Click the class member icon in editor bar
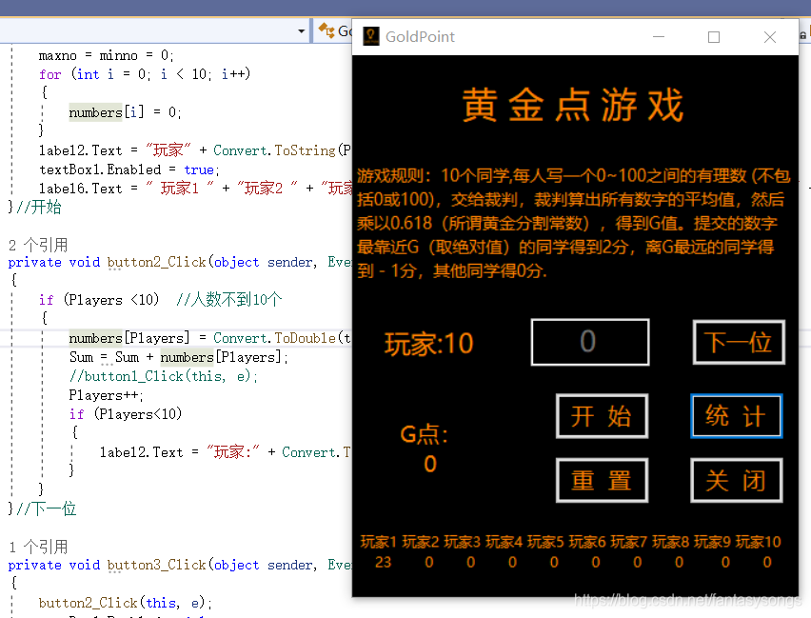Viewport: 811px width, 618px height. [x=326, y=30]
